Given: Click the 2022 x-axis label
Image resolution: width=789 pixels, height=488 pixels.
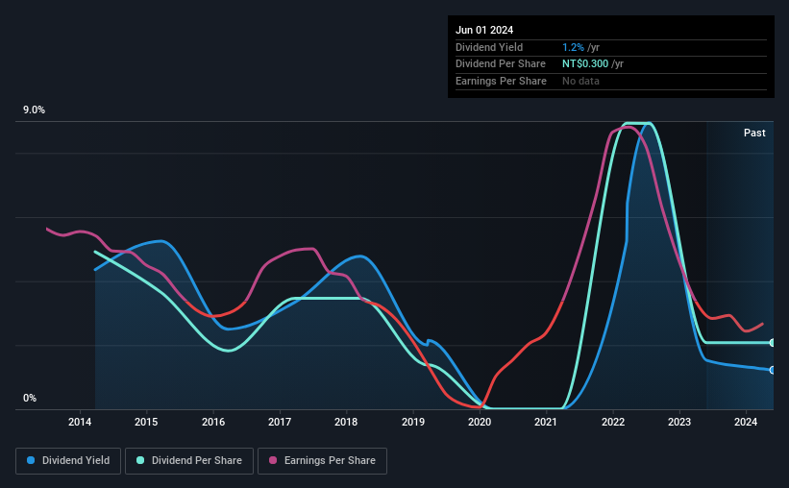Looking at the screenshot, I should click(613, 422).
